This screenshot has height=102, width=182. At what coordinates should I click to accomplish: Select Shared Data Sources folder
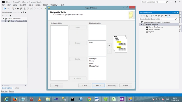coord(155,27)
